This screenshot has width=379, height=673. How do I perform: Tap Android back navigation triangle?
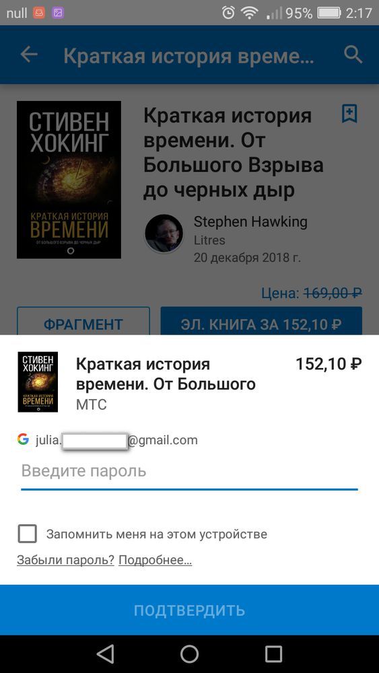[105, 654]
